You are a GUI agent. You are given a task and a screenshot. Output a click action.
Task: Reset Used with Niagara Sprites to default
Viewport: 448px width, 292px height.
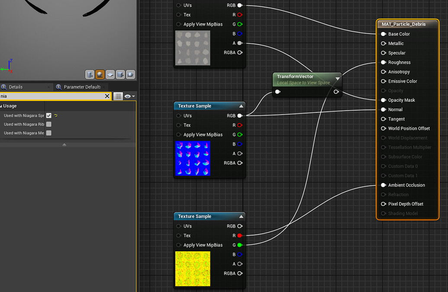56,116
